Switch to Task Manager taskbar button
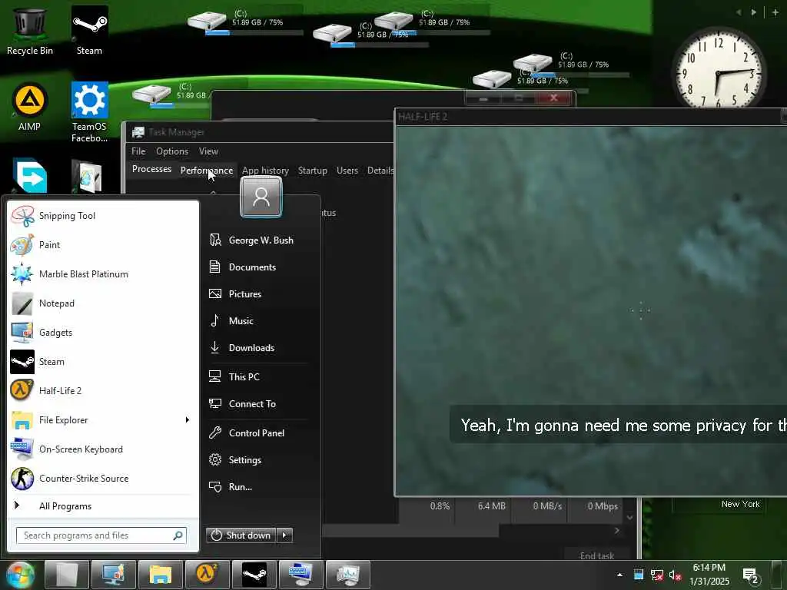The image size is (787, 590). (x=347, y=575)
